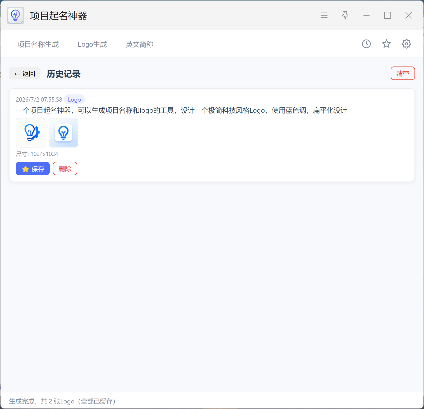Switch to Logo生成 tab
The height and width of the screenshot is (409, 424).
(x=92, y=44)
